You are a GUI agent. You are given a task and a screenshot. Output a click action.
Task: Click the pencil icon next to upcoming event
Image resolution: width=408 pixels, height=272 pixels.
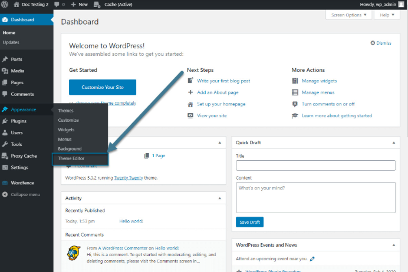pyautogui.click(x=312, y=258)
